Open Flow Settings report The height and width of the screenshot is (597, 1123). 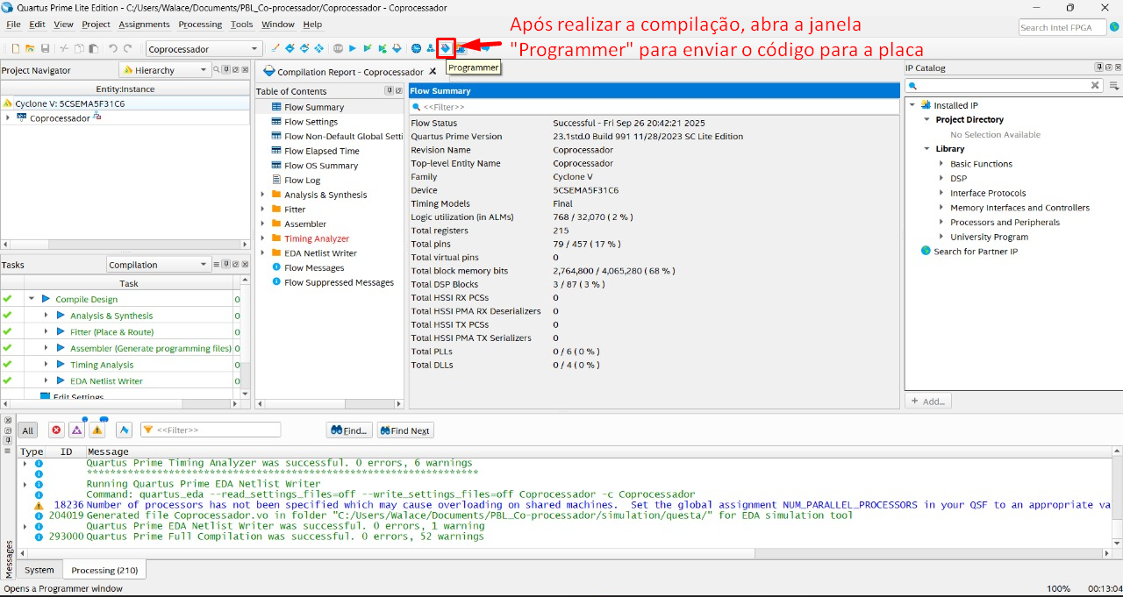tap(311, 122)
